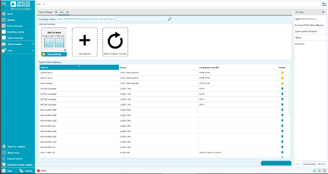Open Open Source Libraries entry
Image resolution: width=328 pixels, height=174 pixels.
click(305, 31)
